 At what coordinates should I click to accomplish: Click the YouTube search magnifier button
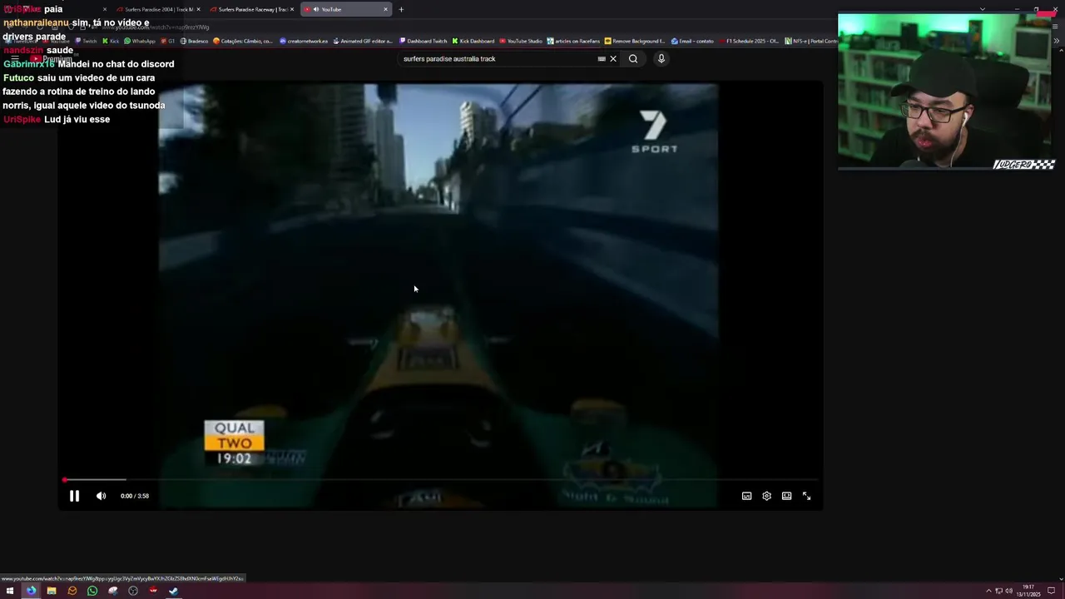pos(633,59)
